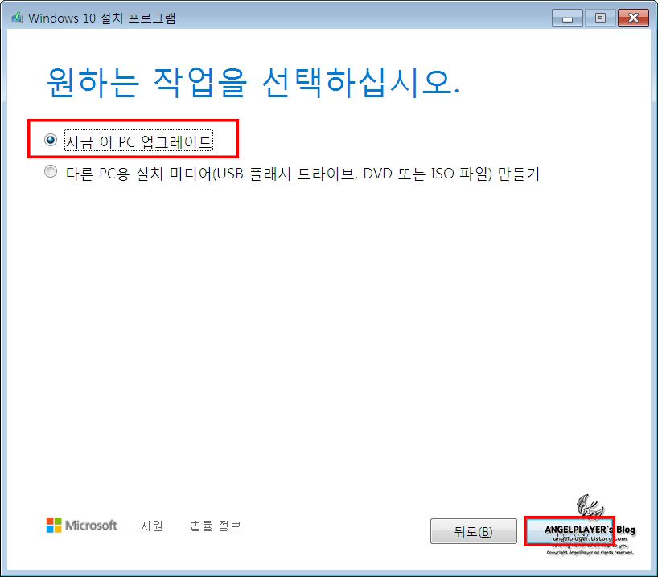Click the Windows 10 setup title bar icon
This screenshot has height=577, width=658.
point(17,18)
